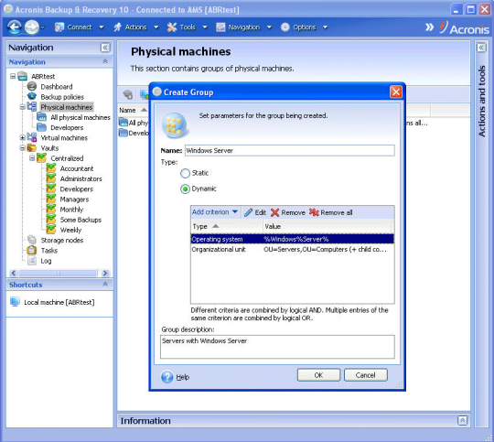
Task: Click the Cancel button
Action: (x=365, y=375)
